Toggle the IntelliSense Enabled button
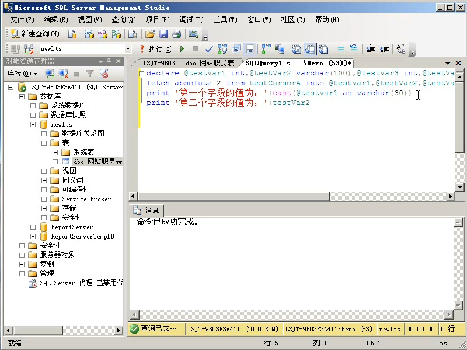The image size is (467, 350). point(250,49)
